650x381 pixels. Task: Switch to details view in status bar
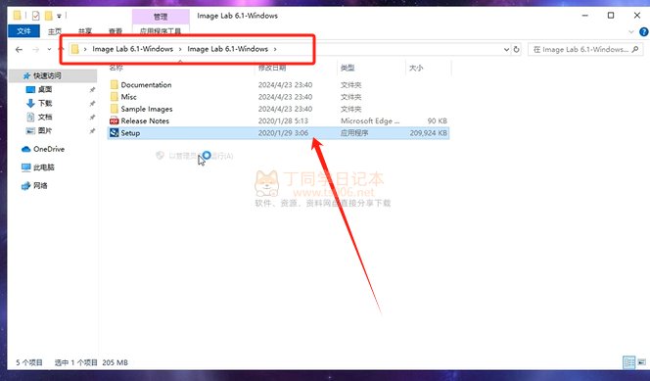(628, 362)
